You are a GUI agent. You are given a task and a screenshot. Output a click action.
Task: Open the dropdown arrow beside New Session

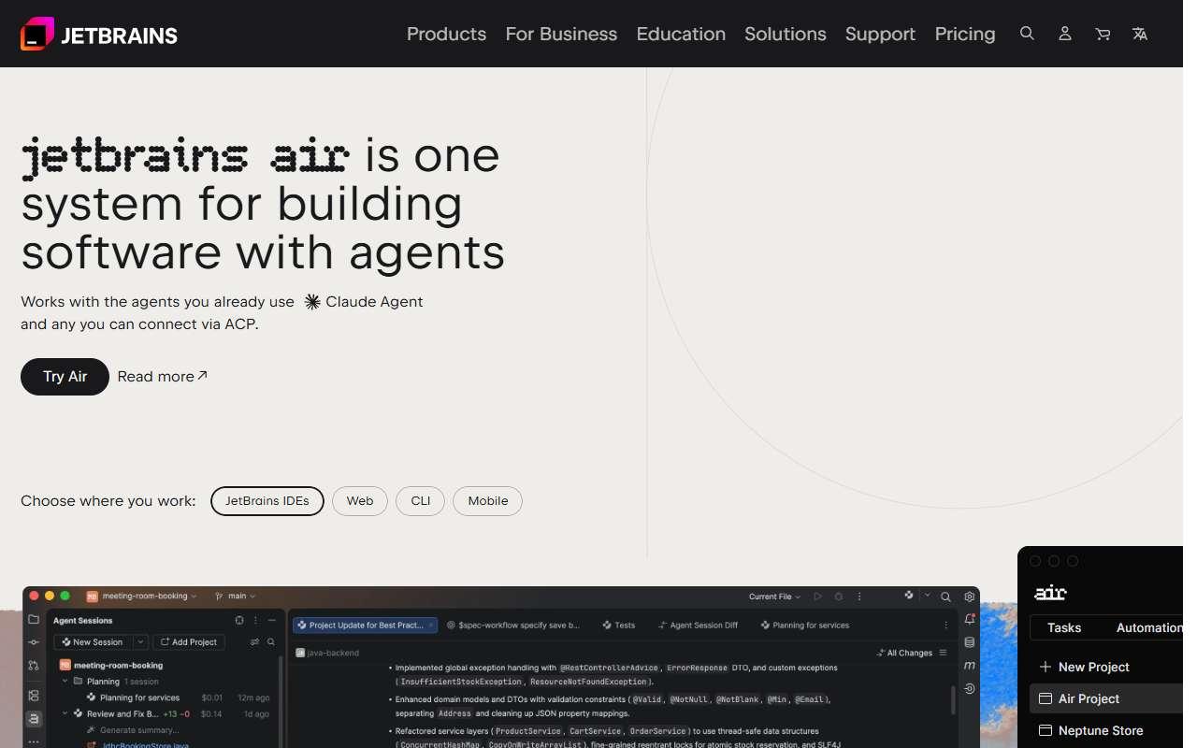point(140,642)
